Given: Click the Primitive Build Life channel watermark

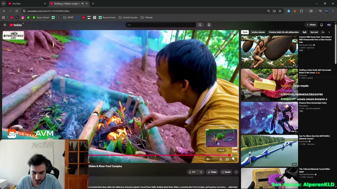Looking at the screenshot, I should click(13, 35).
